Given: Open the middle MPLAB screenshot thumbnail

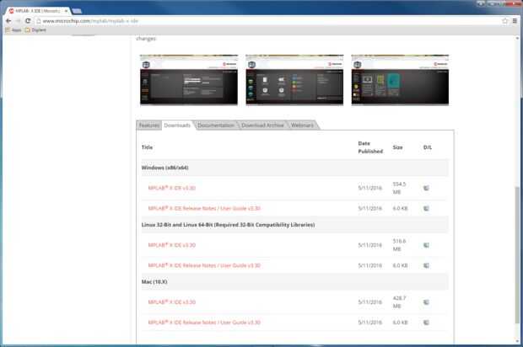Looking at the screenshot, I should 294,80.
